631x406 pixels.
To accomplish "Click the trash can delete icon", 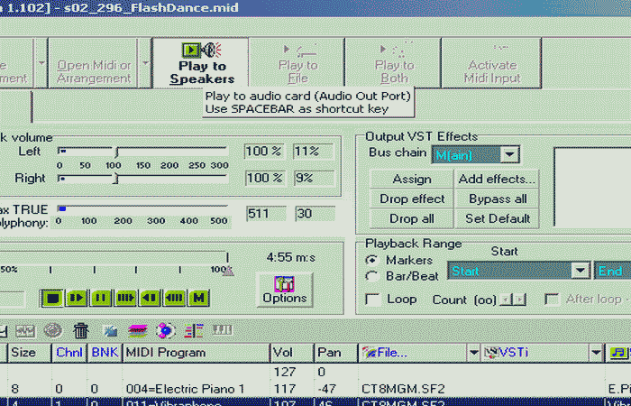I will click(x=81, y=331).
